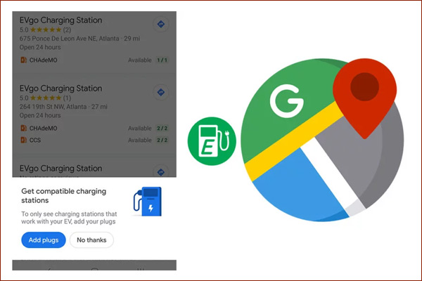Screen dimensions: 422x281
Task: Click the CHAdeMO plug icon of second station
Action: point(24,128)
